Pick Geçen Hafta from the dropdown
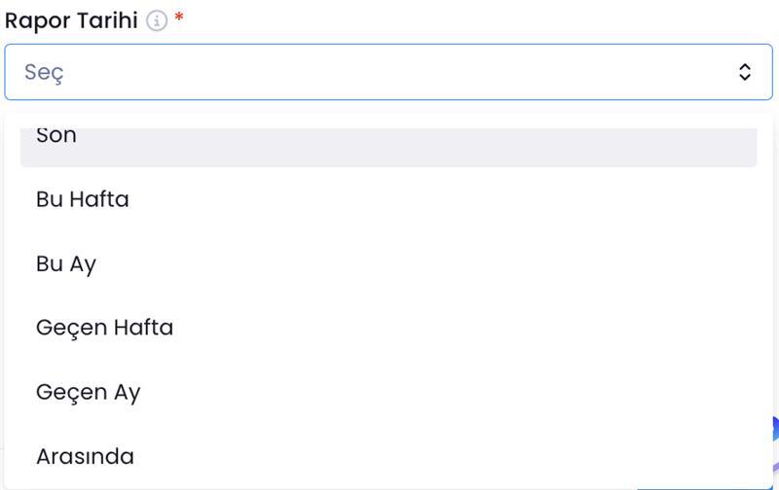 pyautogui.click(x=104, y=328)
